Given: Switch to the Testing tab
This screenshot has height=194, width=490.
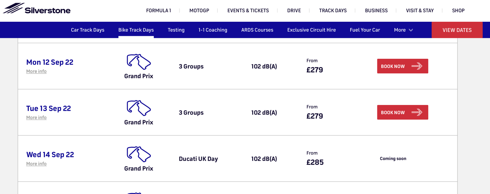Looking at the screenshot, I should click(x=176, y=30).
